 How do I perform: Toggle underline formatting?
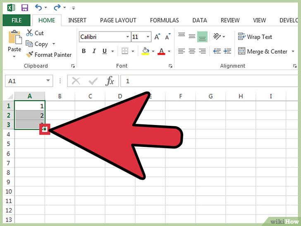click(105, 51)
